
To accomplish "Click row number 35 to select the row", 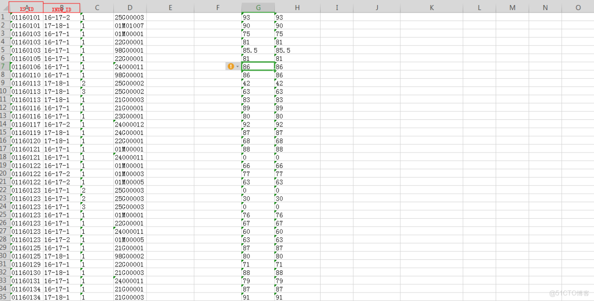I will tap(5, 297).
